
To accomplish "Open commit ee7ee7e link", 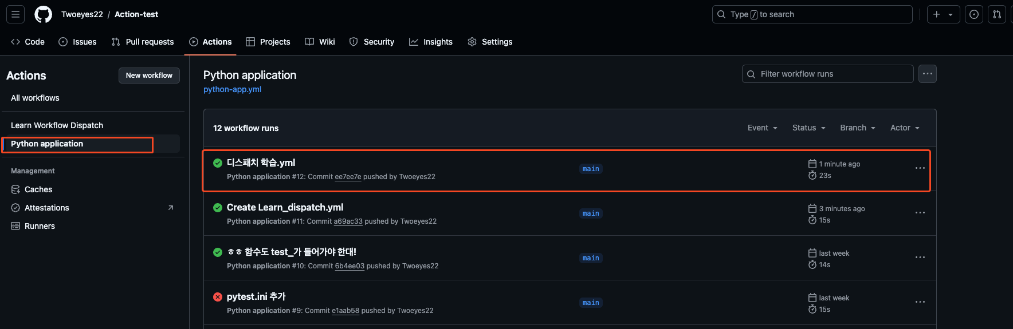I will click(x=348, y=177).
